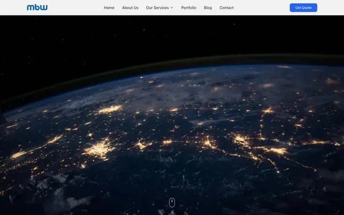This screenshot has width=344, height=215.
Task: Go to the About Us page
Action: [130, 8]
